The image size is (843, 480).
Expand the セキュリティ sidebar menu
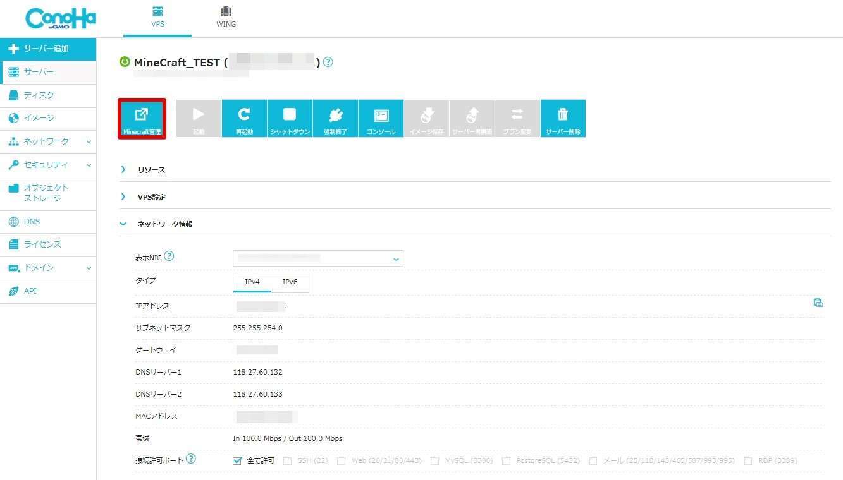[48, 165]
